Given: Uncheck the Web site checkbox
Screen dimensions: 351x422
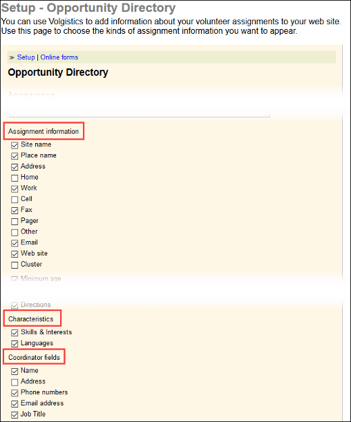Looking at the screenshot, I should pyautogui.click(x=15, y=254).
